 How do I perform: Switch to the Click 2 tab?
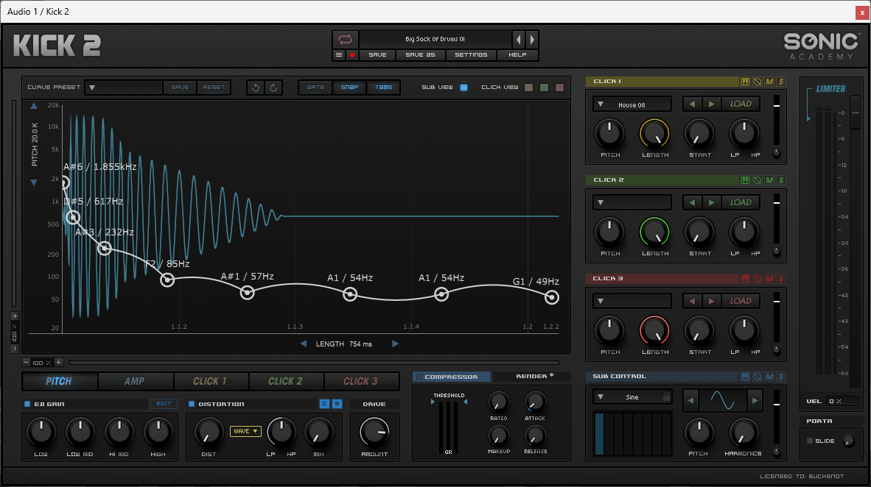[x=285, y=381]
